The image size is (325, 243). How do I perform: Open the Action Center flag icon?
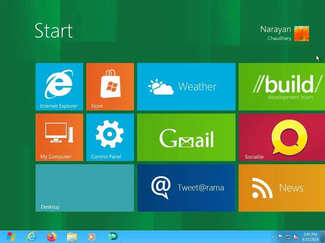(280, 237)
